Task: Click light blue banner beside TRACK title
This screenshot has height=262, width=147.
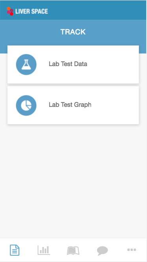Action: coord(117,32)
